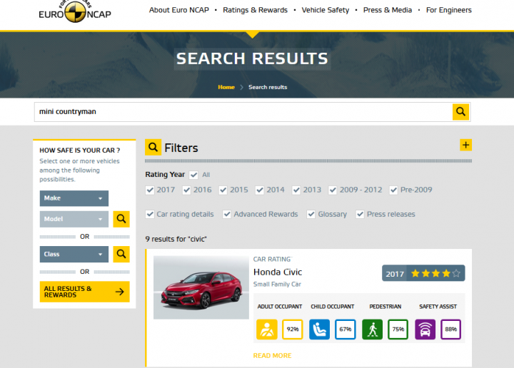Click the HOW SAFE IS YOUR CAR heading
514x368 pixels.
(80, 150)
